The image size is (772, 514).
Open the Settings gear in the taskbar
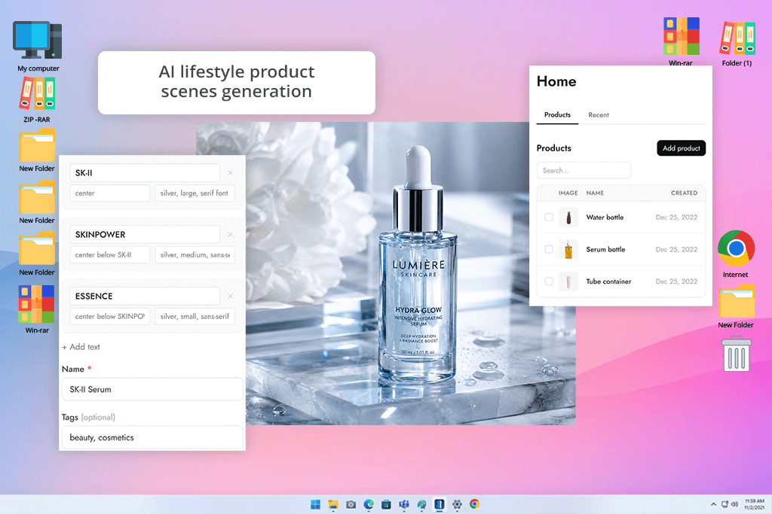[457, 504]
